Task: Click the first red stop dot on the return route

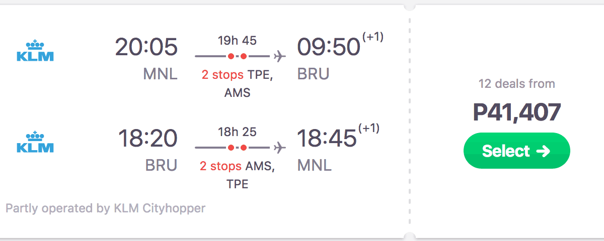Action: (231, 148)
